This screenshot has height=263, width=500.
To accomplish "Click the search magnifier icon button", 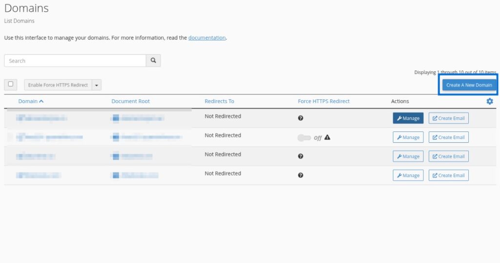I will pyautogui.click(x=153, y=61).
